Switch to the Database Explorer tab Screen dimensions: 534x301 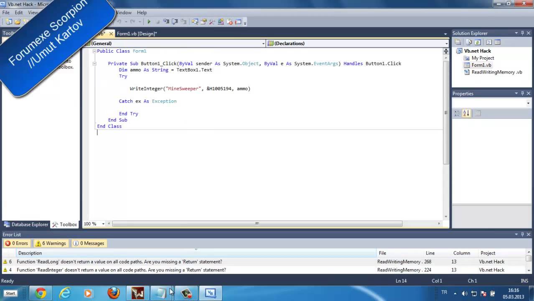tap(26, 224)
